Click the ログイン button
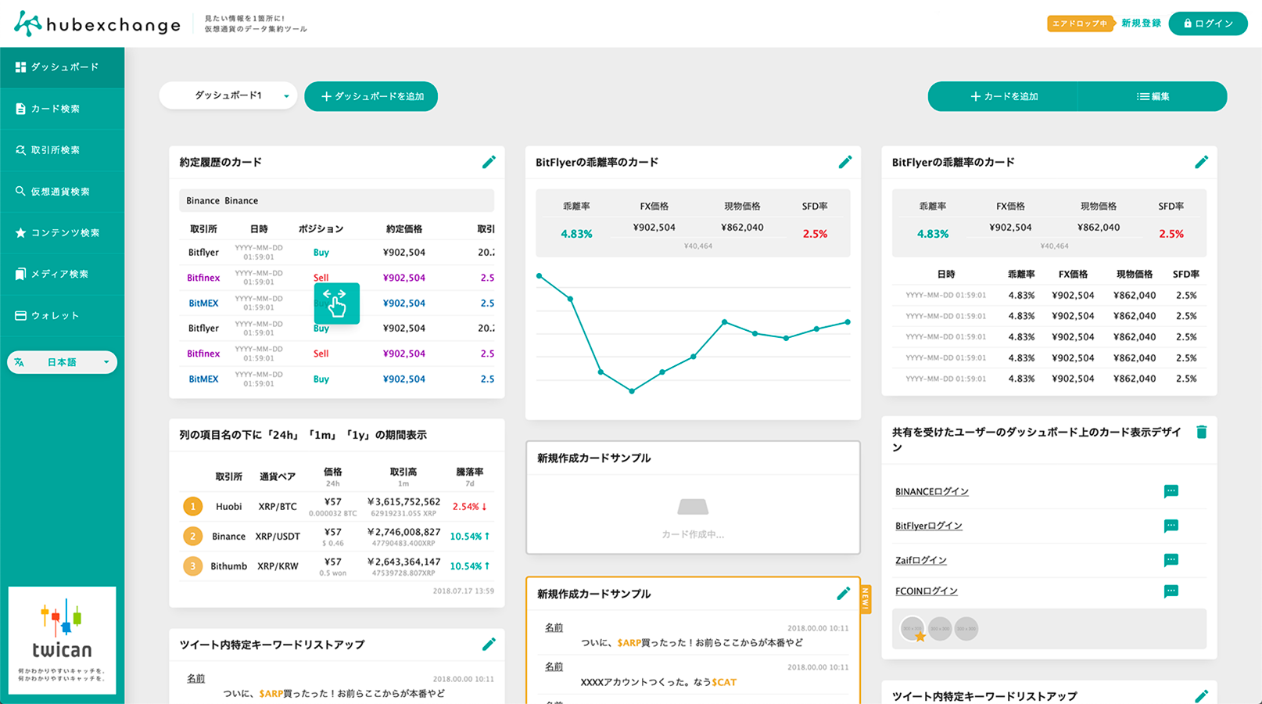Viewport: 1262px width, 704px height. (x=1208, y=23)
